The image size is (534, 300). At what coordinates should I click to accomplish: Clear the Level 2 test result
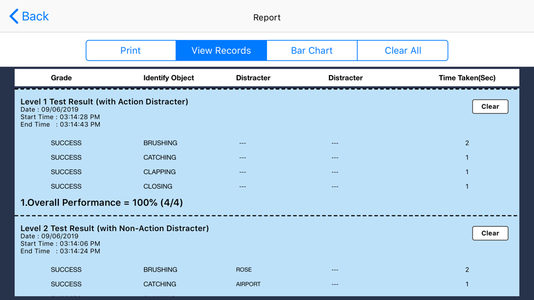click(490, 233)
